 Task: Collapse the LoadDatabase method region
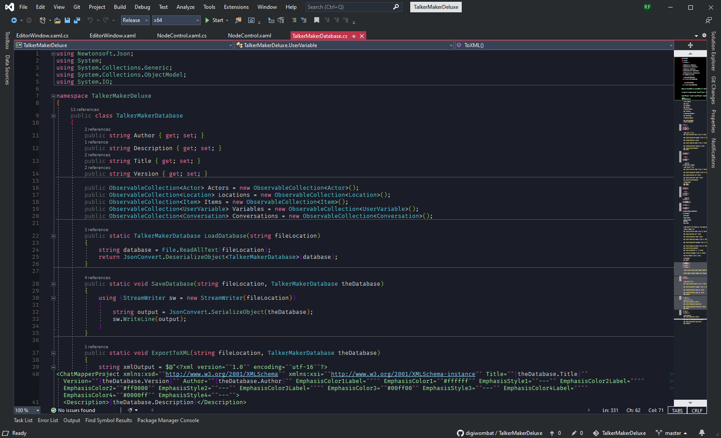pos(53,236)
